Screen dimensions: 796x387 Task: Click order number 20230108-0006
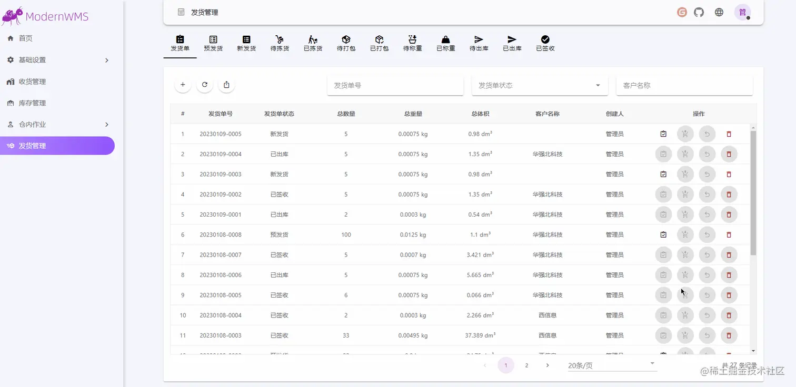click(221, 275)
